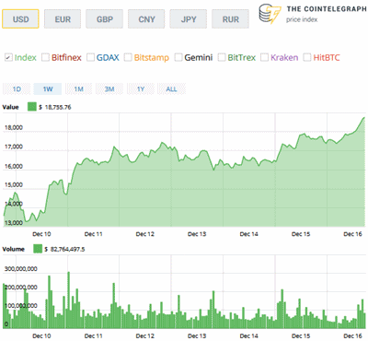Click the price line peak at far right
The height and width of the screenshot is (341, 368).
[x=363, y=118]
